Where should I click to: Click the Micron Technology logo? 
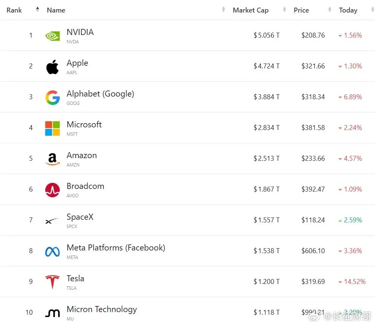click(52, 313)
